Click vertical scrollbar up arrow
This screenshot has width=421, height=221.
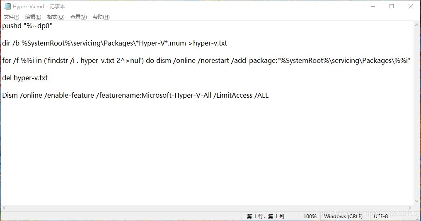416,25
